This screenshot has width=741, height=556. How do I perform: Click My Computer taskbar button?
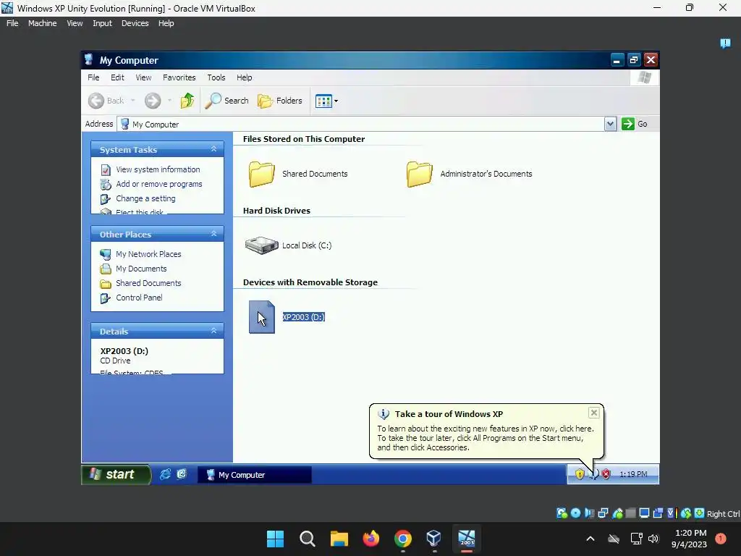[254, 475]
